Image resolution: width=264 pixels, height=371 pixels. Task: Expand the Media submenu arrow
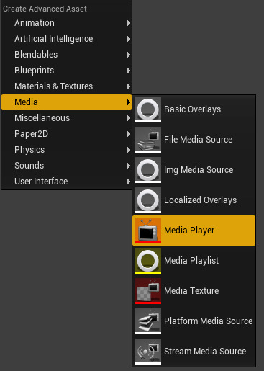(129, 102)
